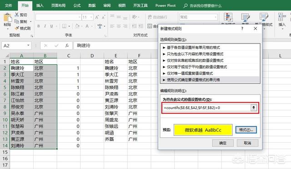The height and width of the screenshot is (169, 291).
Task: Select rule type 仅对排名靠前或靠后的数值设置格式
Action: [210, 60]
